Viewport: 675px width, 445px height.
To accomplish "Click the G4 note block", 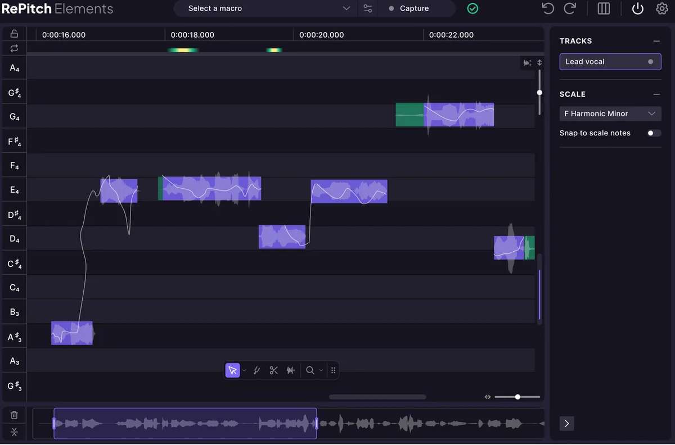I will (x=458, y=115).
